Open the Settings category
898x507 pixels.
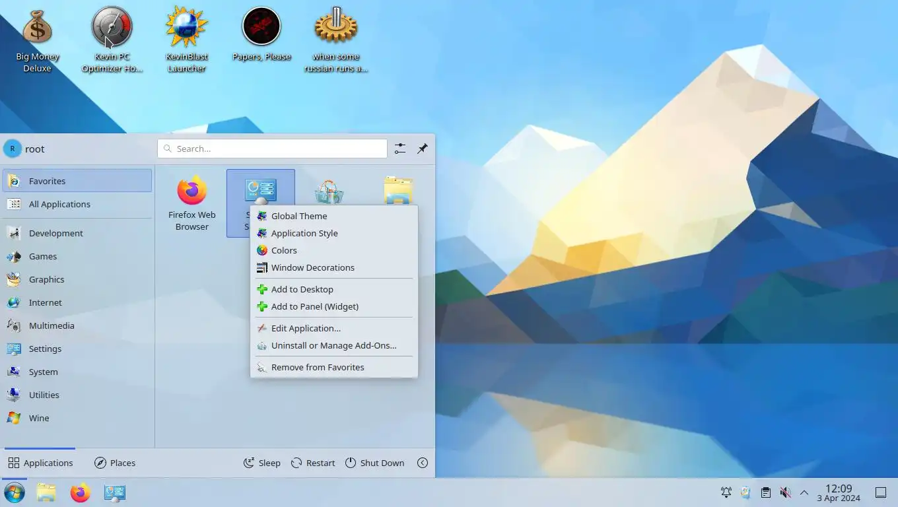click(x=77, y=349)
